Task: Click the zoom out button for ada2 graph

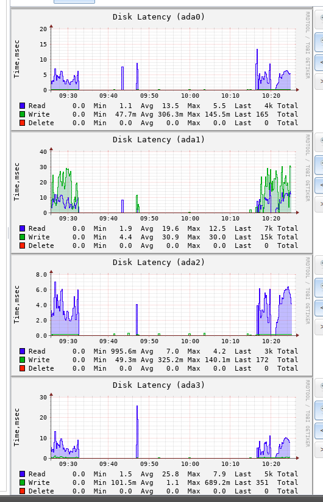Action: tap(319, 288)
